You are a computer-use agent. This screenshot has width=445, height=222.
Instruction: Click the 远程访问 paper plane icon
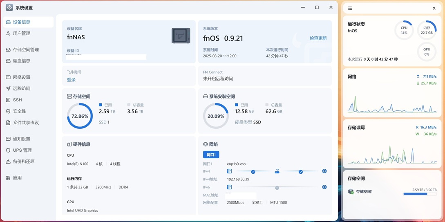point(8,89)
